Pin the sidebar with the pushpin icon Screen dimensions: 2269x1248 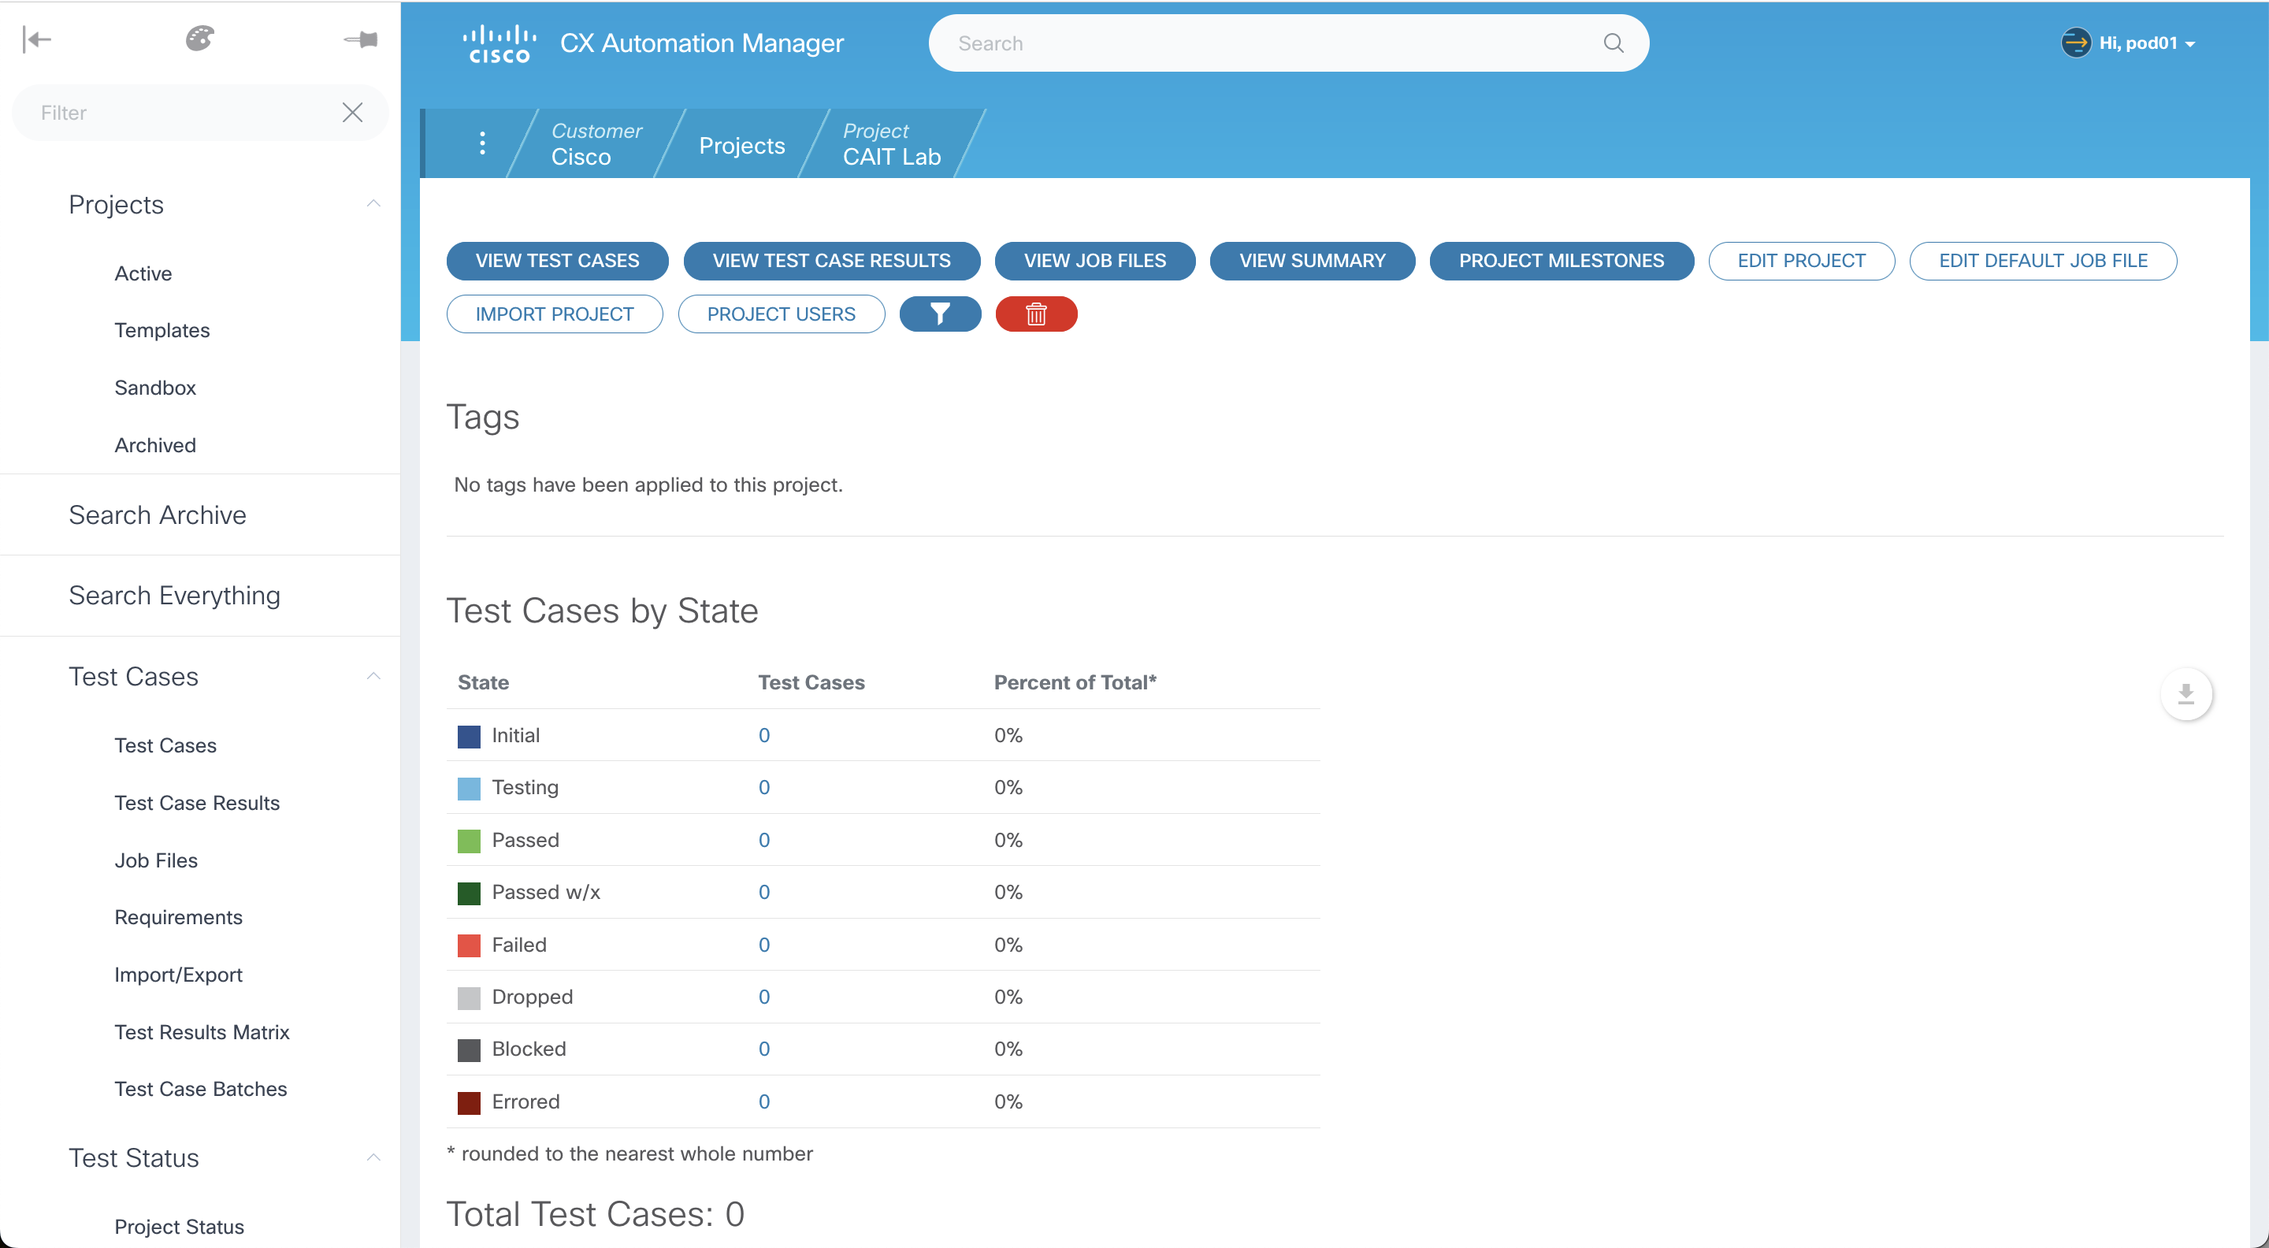[361, 39]
